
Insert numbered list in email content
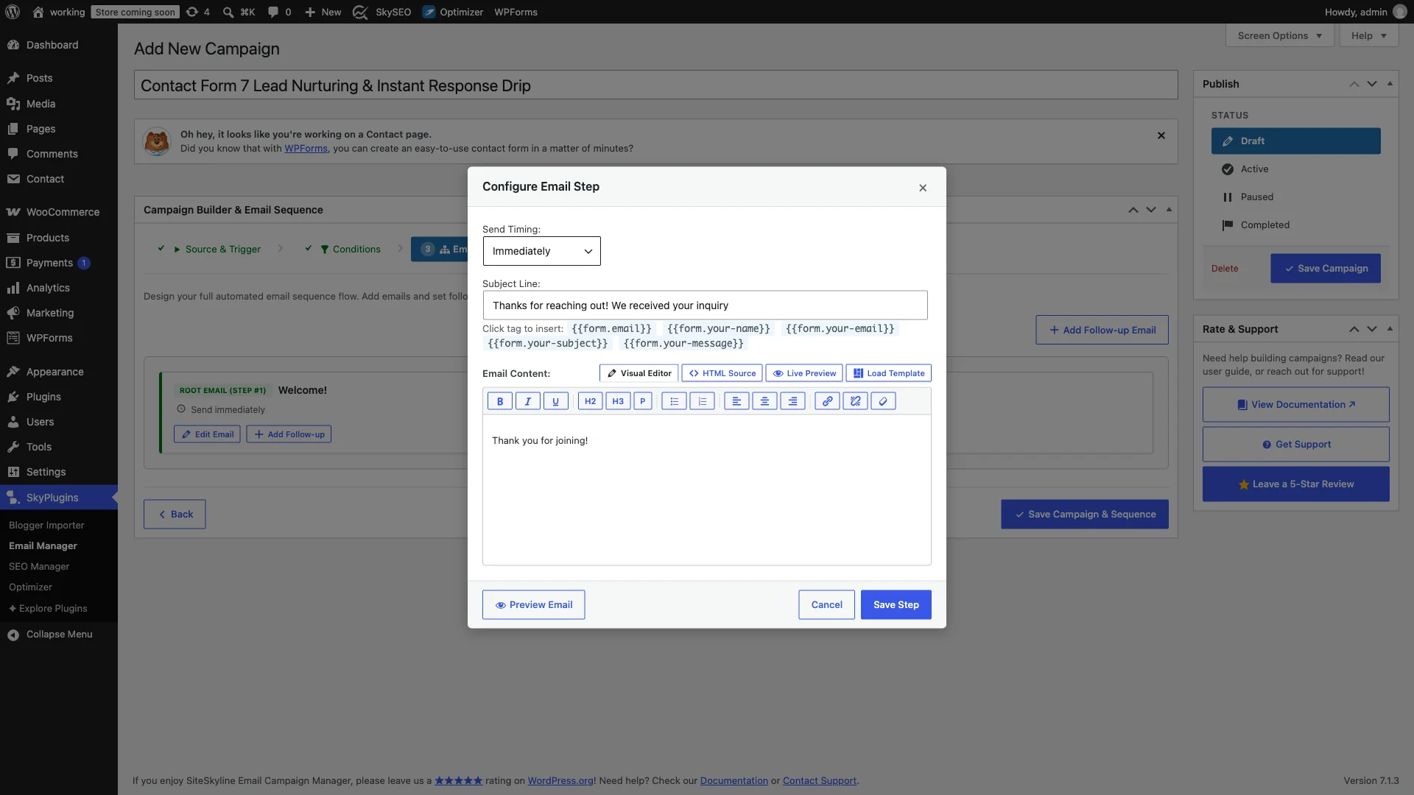(x=702, y=401)
